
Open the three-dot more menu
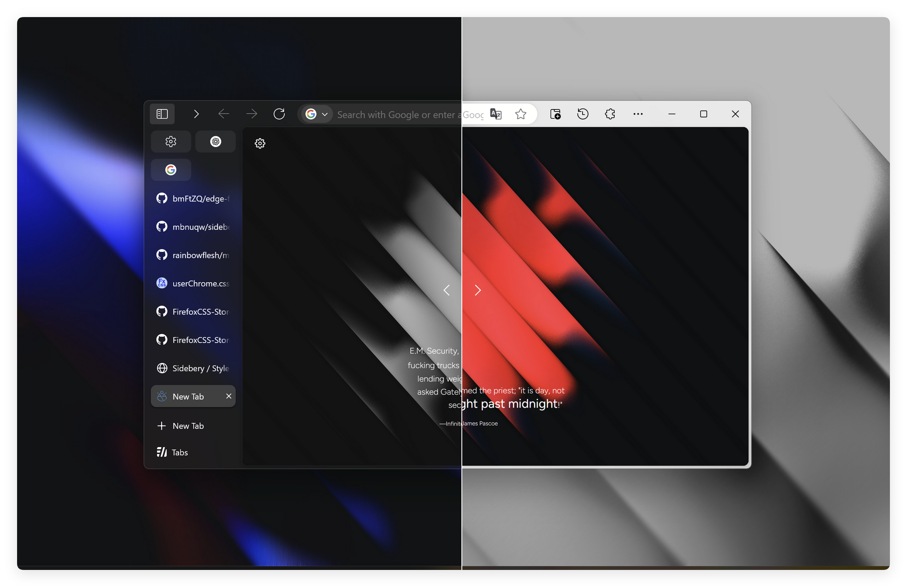point(638,114)
